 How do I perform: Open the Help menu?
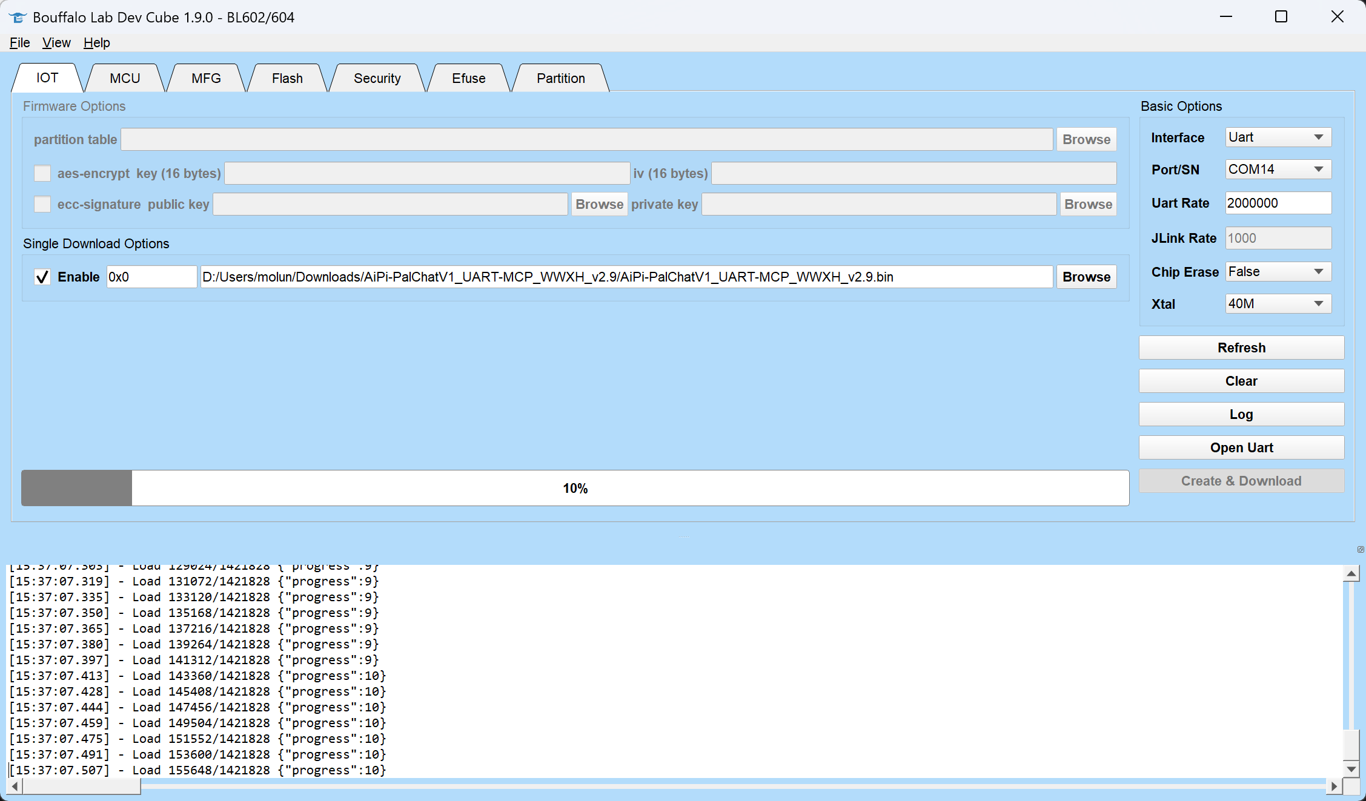pos(97,42)
